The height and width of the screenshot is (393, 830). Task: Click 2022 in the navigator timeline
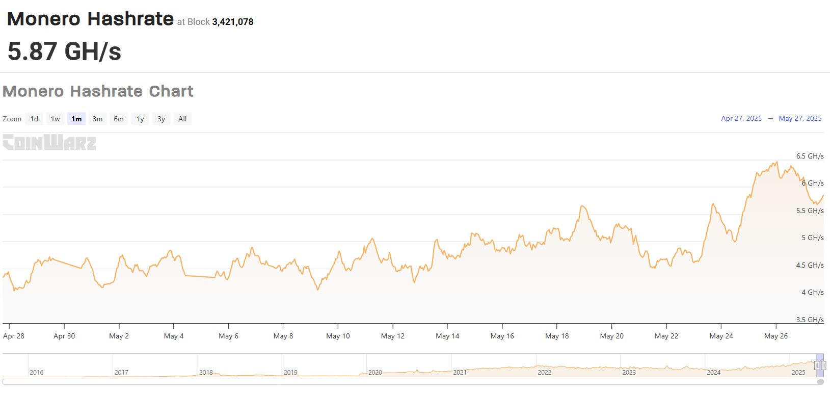544,373
